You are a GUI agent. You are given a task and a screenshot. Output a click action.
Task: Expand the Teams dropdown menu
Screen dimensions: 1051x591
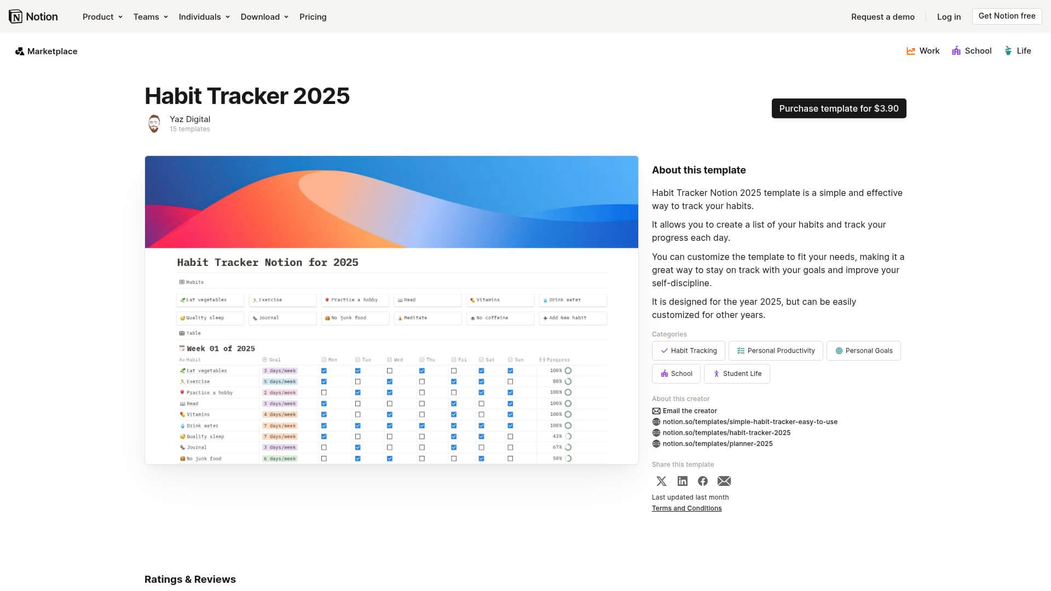point(151,16)
